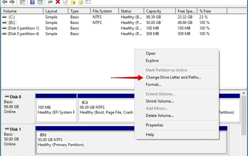Select Format... from the context menu
This screenshot has height=156, width=248.
point(153,85)
